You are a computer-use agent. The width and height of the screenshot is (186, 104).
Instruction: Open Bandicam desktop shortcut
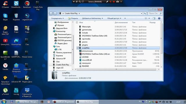27,5
